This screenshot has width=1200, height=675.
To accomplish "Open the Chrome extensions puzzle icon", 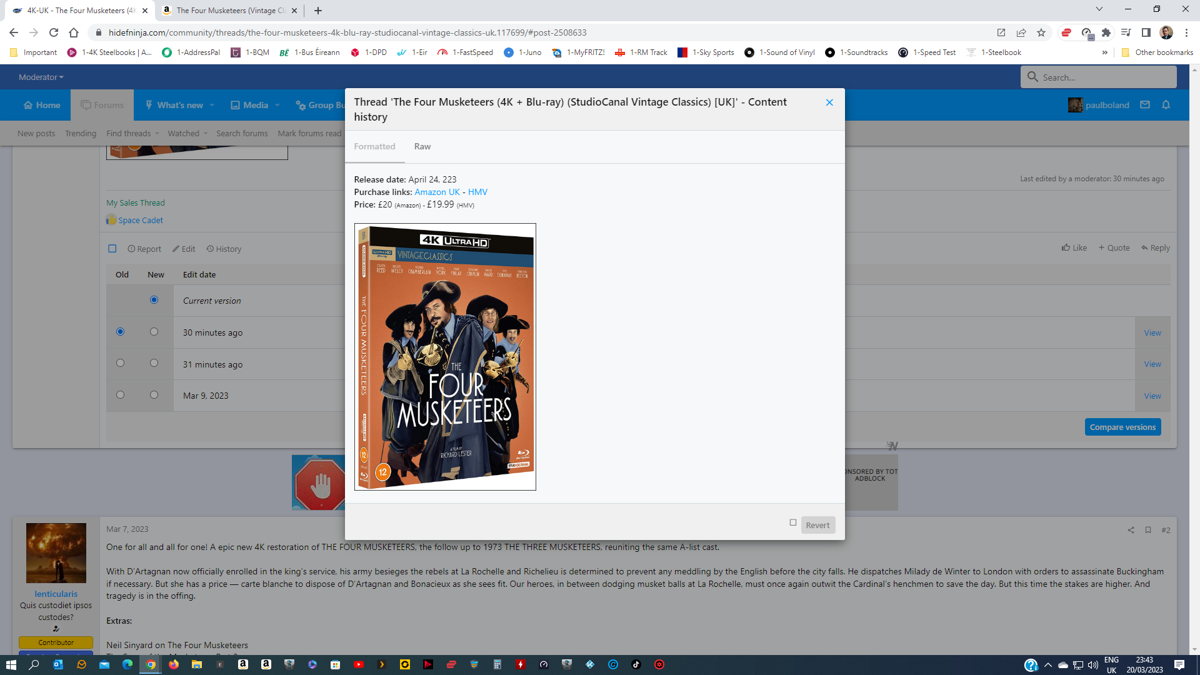I will click(1106, 32).
